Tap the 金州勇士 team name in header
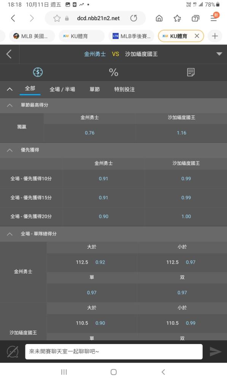This screenshot has width=227, height=381. [95, 54]
